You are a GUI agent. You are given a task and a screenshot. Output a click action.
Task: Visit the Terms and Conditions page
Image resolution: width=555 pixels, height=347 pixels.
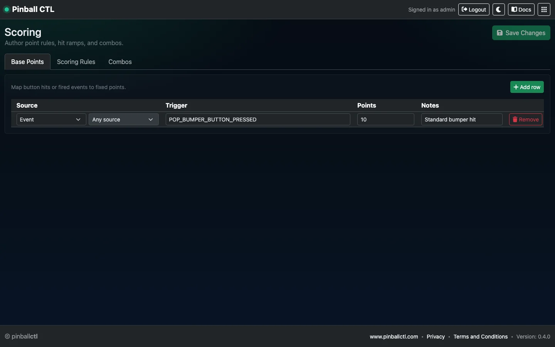tap(480, 337)
